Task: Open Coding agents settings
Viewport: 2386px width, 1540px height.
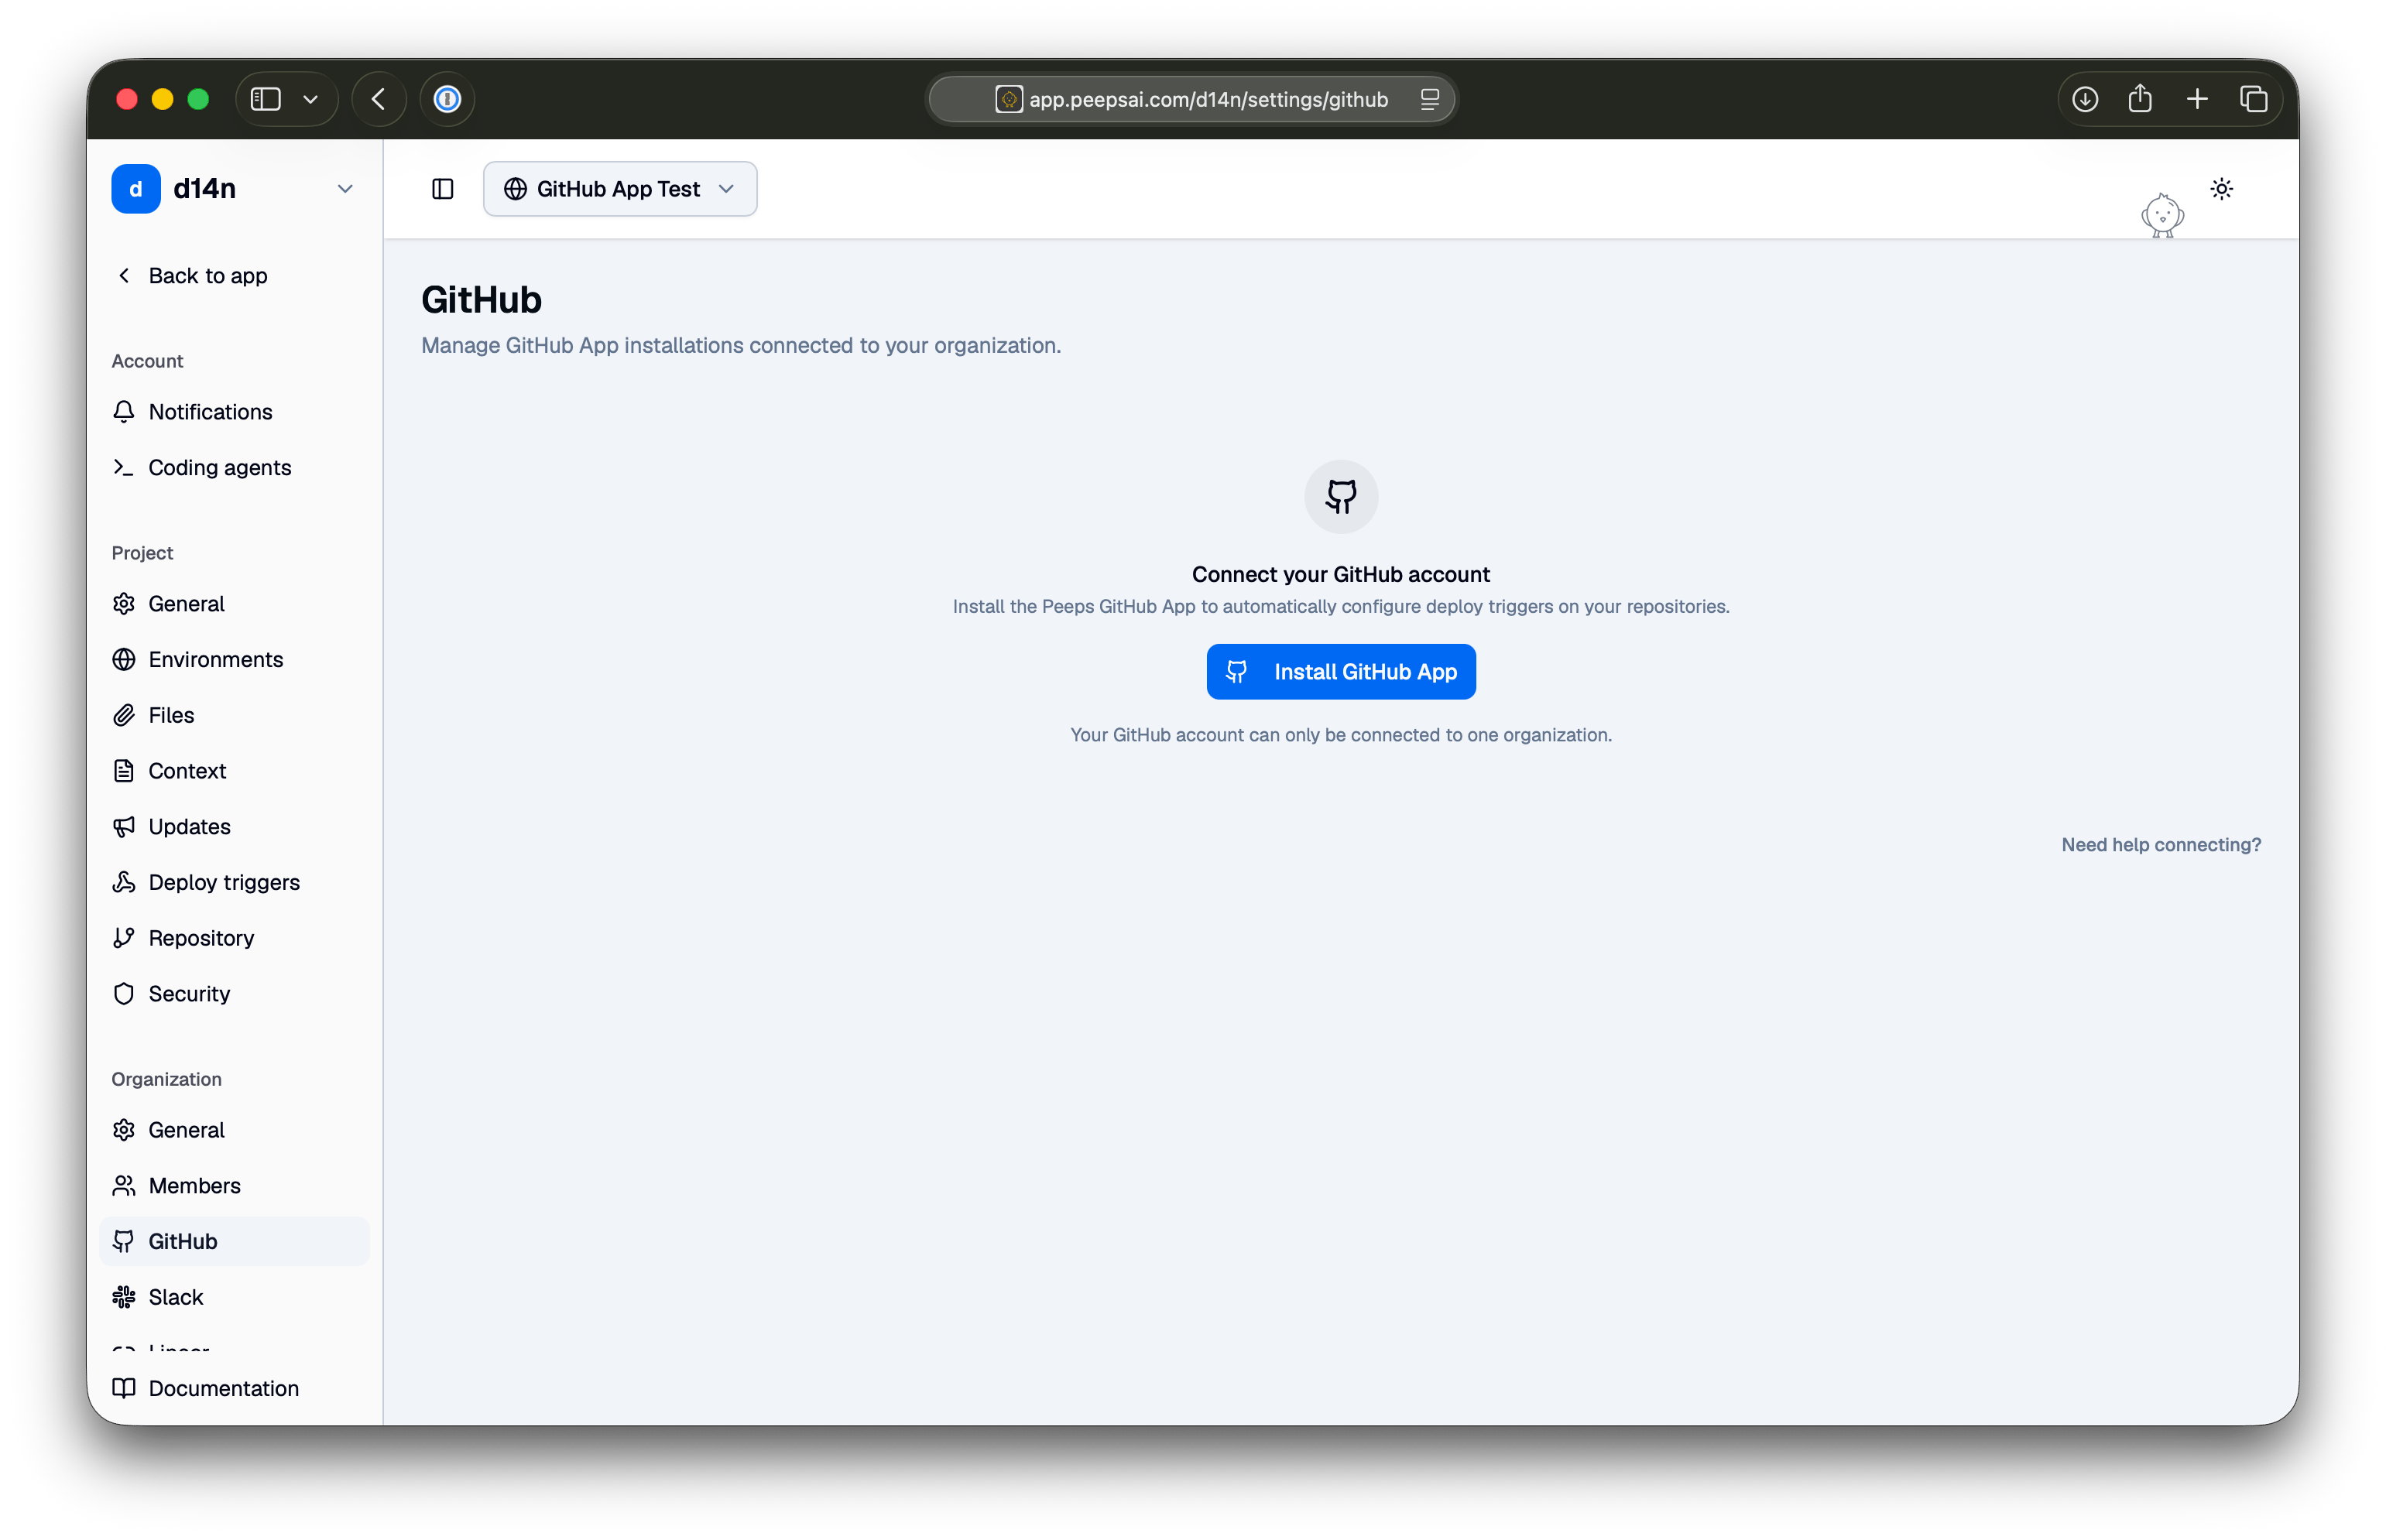Action: point(234,467)
